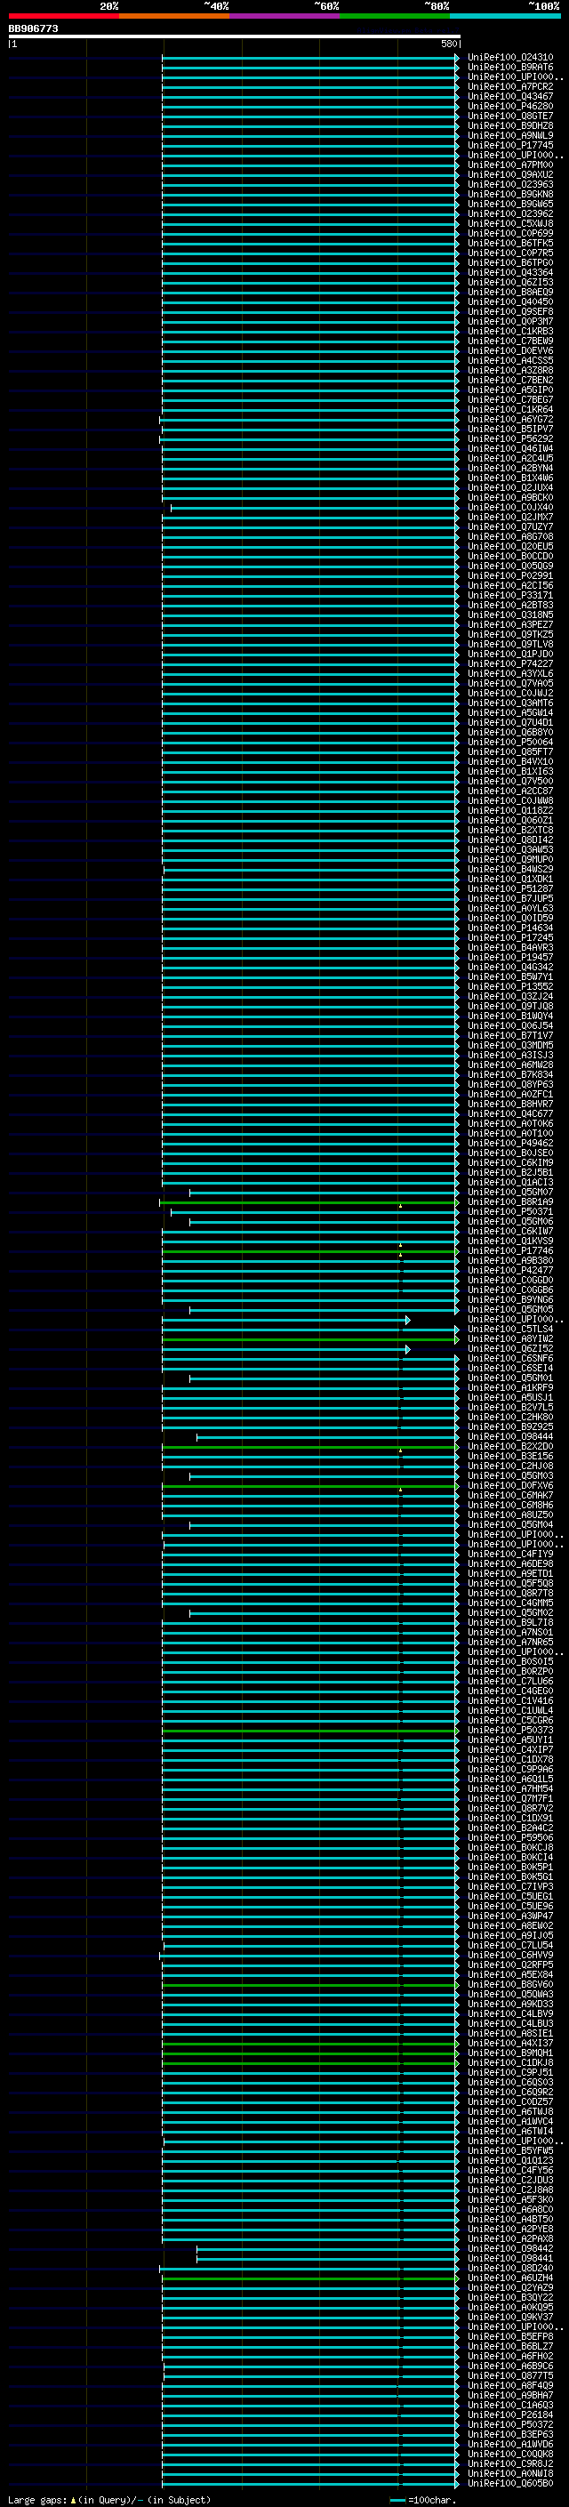Screen dimensions: 569x2507
Task: Click the orange ~40% identity legend segment
Action: pyautogui.click(x=174, y=16)
